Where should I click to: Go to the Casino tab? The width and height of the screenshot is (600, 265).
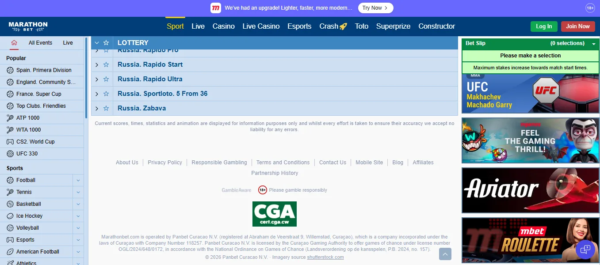[x=224, y=26]
